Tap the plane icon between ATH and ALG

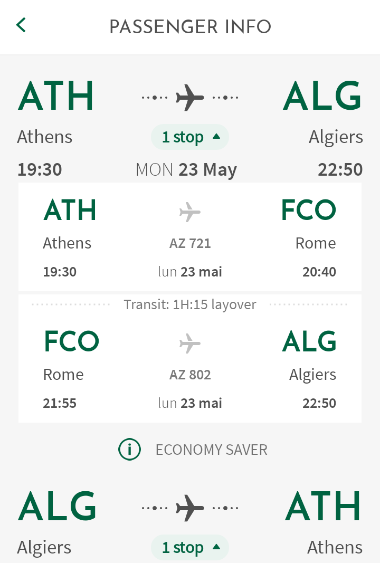coord(189,97)
